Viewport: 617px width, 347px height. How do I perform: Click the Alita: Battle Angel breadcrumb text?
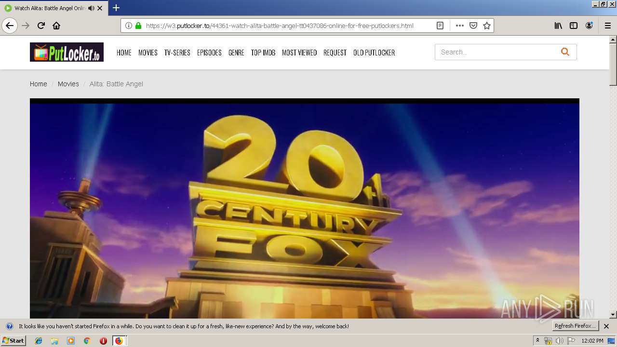coord(116,84)
